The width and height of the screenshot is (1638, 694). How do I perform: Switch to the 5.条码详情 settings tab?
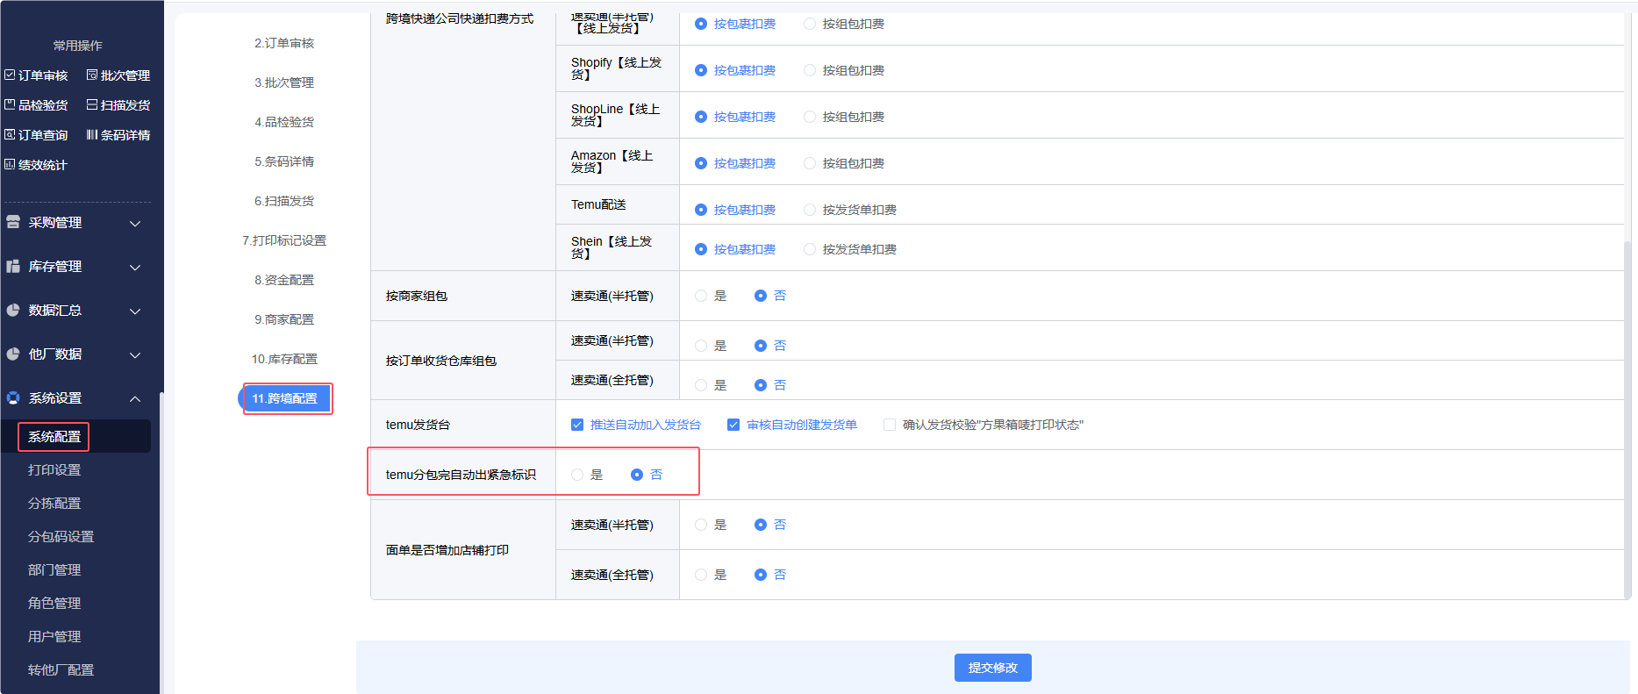284,161
